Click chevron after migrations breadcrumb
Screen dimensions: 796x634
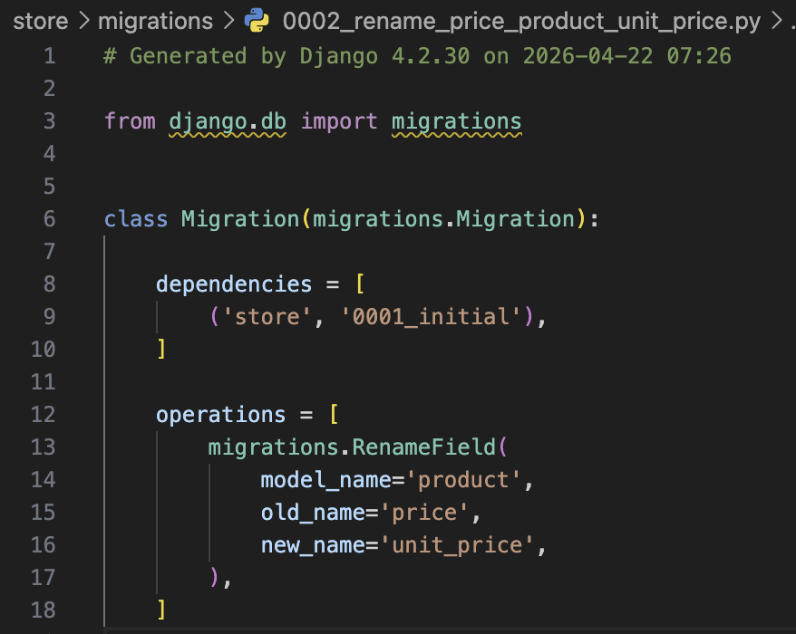coord(228,22)
